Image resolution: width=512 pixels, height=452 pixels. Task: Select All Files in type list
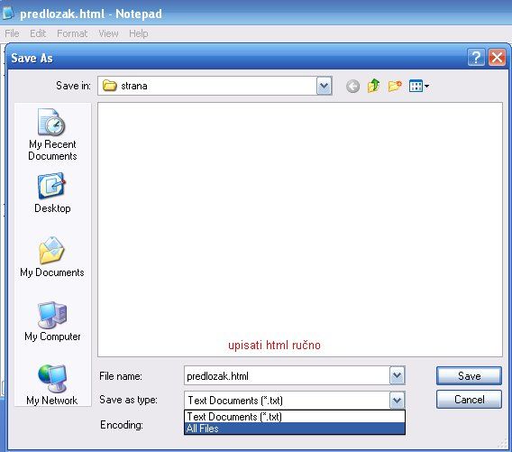[x=295, y=429]
